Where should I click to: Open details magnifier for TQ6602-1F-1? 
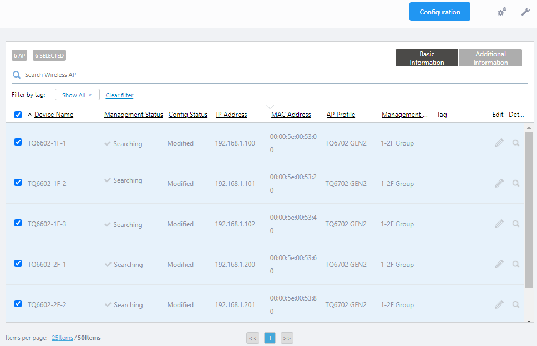pos(516,143)
